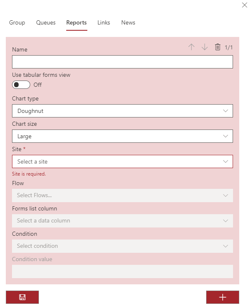Screen dimensions: 250x308
Task: Add a new report with the plus button
Action: (x=223, y=297)
